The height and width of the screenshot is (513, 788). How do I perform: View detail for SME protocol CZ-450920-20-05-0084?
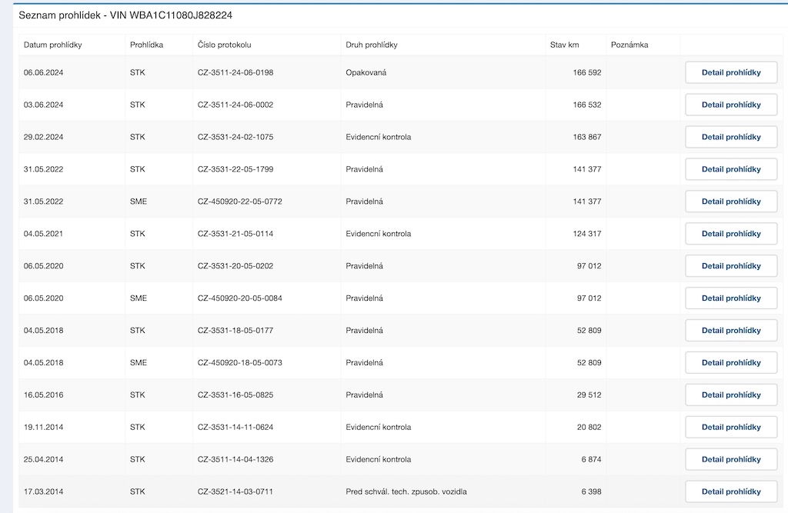pos(731,298)
